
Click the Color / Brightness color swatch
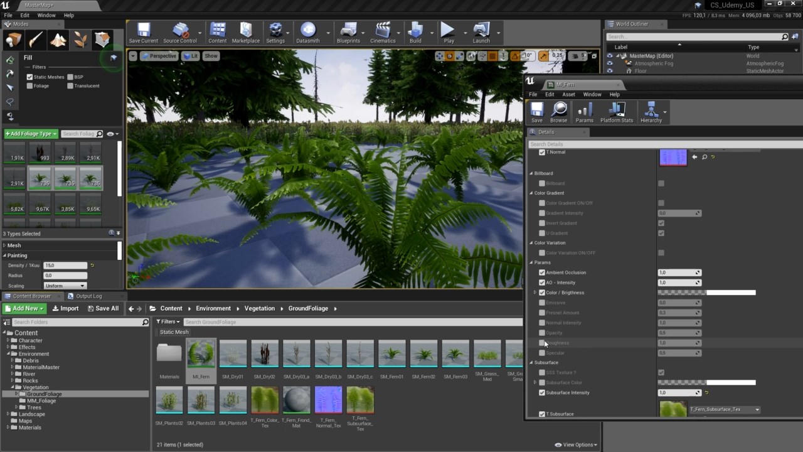[x=706, y=293]
